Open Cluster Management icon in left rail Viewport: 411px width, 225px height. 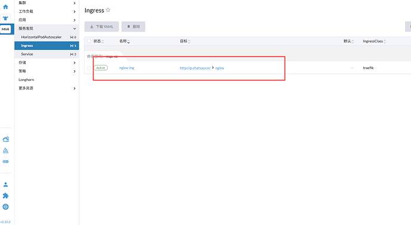5,139
